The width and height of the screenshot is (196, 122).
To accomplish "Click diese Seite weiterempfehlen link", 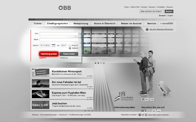I will point(159,115).
